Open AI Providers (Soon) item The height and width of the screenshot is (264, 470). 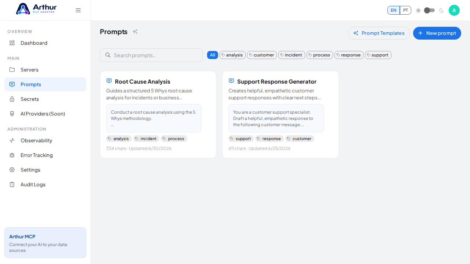click(45, 114)
